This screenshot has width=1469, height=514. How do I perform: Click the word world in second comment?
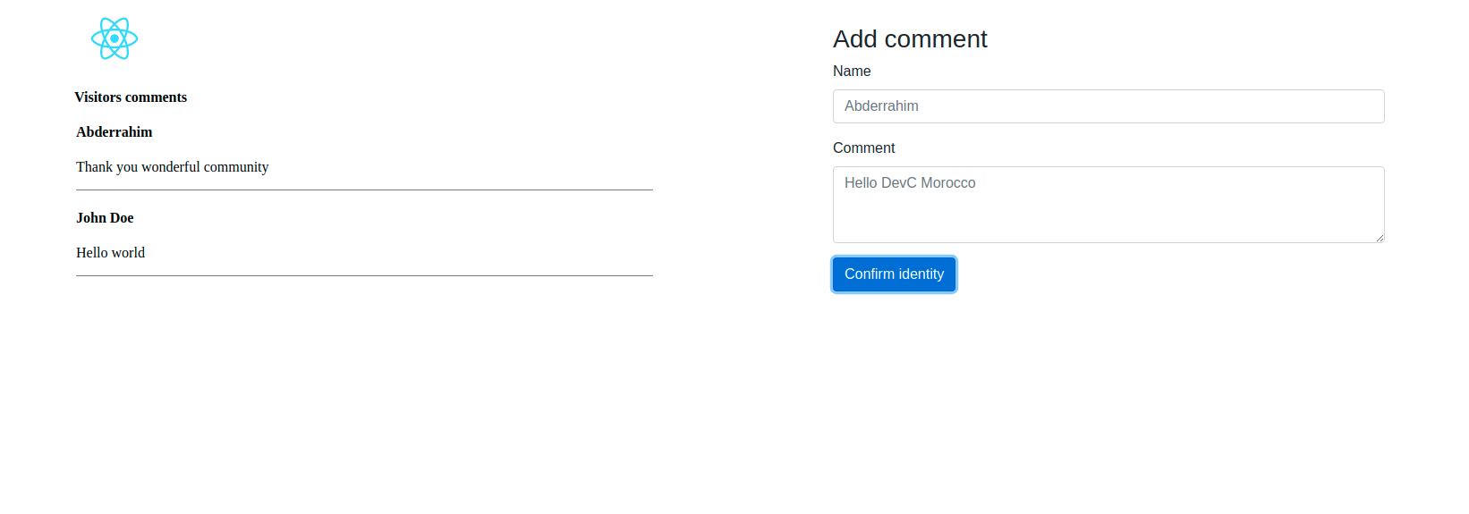[x=128, y=253]
